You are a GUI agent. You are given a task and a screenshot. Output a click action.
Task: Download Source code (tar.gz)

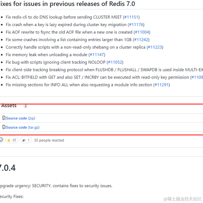[23, 128]
